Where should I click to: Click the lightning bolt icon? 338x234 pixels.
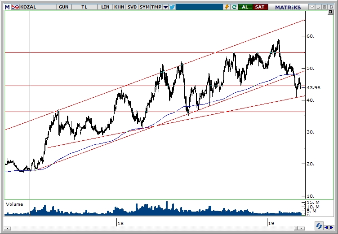pyautogui.click(x=227, y=7)
